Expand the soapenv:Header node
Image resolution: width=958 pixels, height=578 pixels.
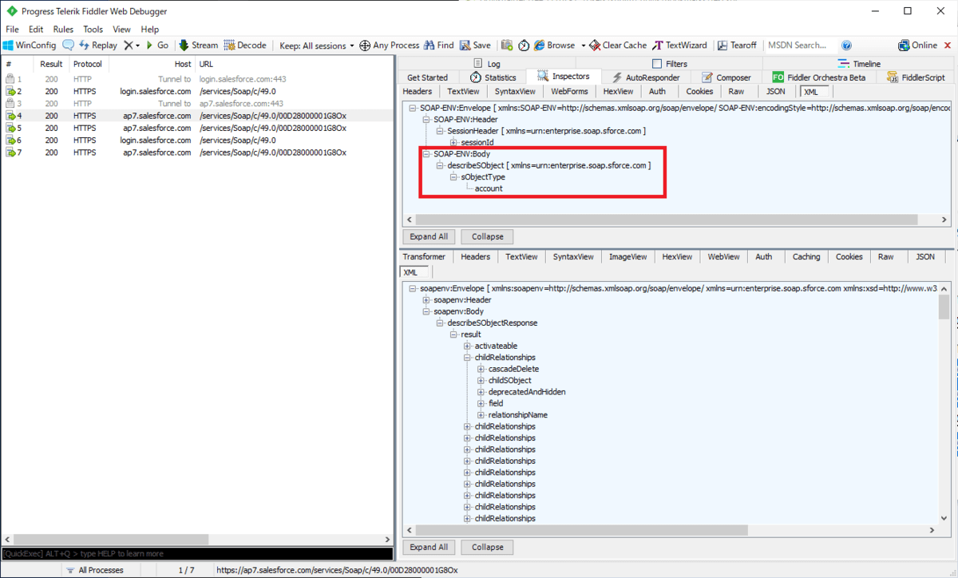[426, 300]
